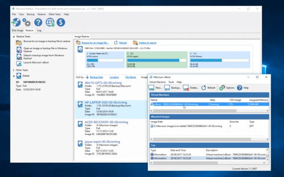Viewport: 284px width, 177px height.
Task: Select the running viBoot virtual machine row
Action: [209, 104]
